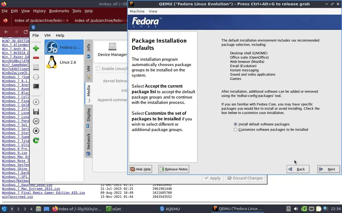Switch to AQEMU via taskbar
Image resolution: width=342 pixels, height=213 pixels.
point(170,209)
